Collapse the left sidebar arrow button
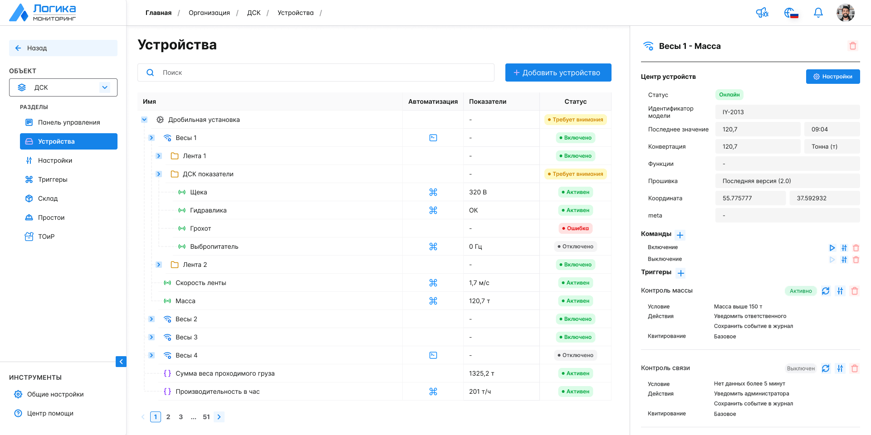Screen dimensions: 871x435 121,362
